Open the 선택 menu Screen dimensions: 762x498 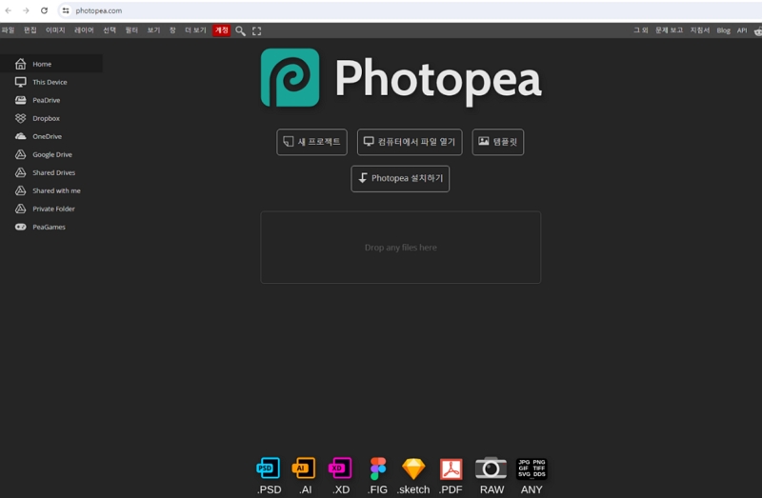pyautogui.click(x=110, y=30)
